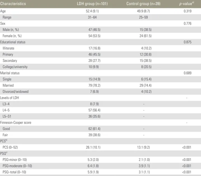Viewport: 201px width, 176px height.
Task: Select age value '52.4 (9.1)'
Action: coord(92,11)
